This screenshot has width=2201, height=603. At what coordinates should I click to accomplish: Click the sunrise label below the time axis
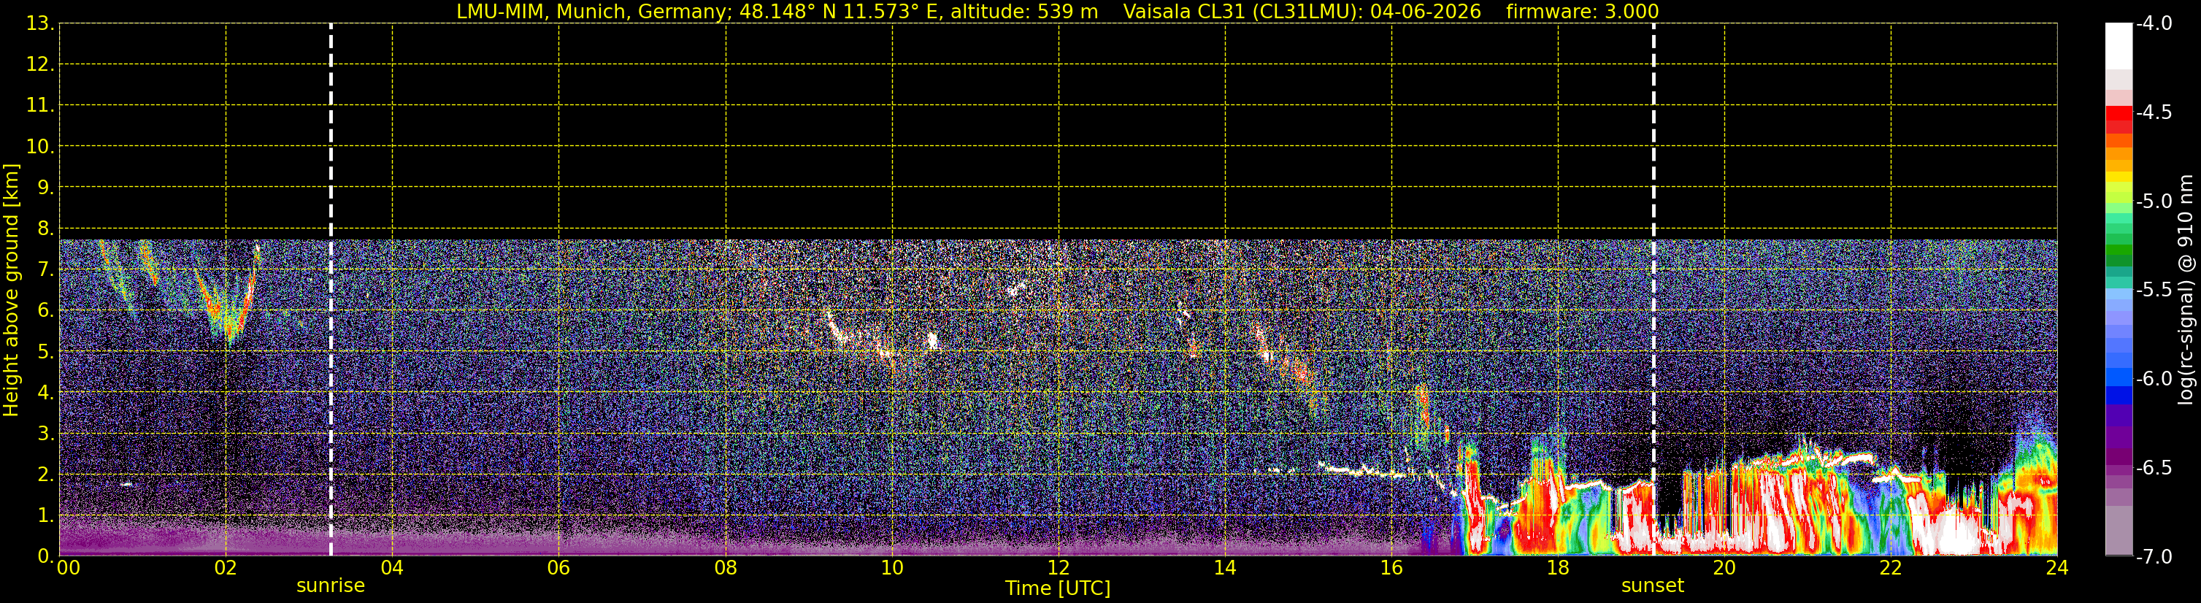point(330,586)
